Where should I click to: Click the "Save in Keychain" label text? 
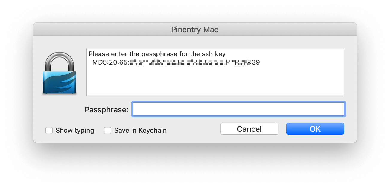point(140,131)
